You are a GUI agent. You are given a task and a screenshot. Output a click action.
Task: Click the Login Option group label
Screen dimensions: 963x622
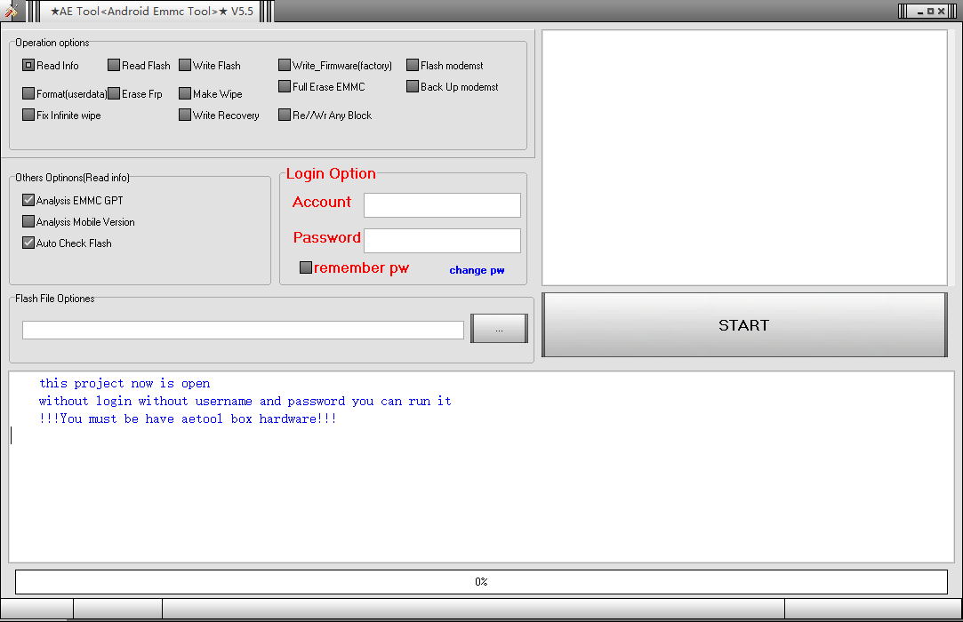coord(331,174)
